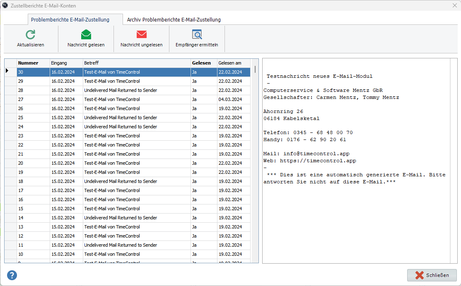Viewport: 461px width, 286px height.
Task: Click the Empfänger ermitteln magnifier icon
Action: pos(197,35)
